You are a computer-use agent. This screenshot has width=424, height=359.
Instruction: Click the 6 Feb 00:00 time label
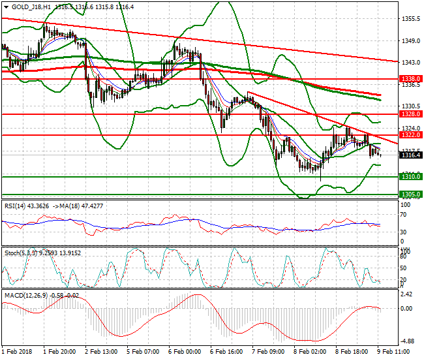click(x=185, y=352)
